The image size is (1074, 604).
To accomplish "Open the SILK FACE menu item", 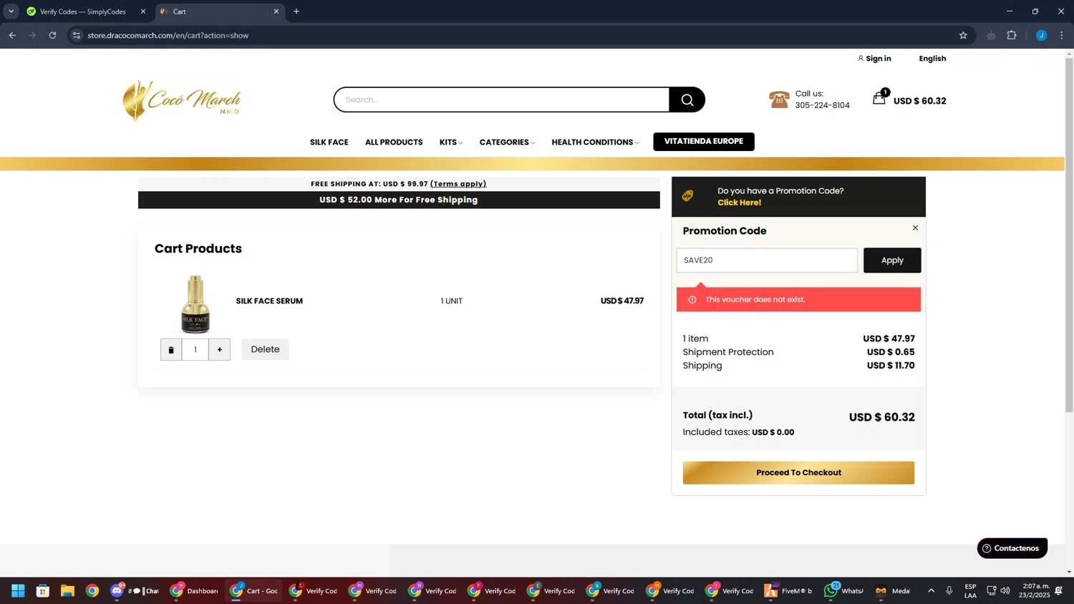I will (x=329, y=142).
